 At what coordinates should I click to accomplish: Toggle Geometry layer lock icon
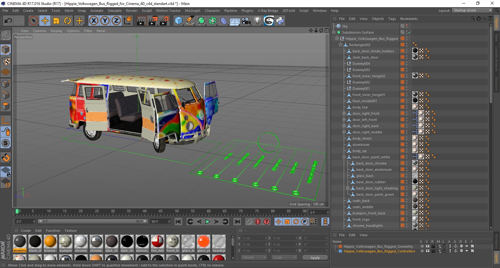click(444, 246)
